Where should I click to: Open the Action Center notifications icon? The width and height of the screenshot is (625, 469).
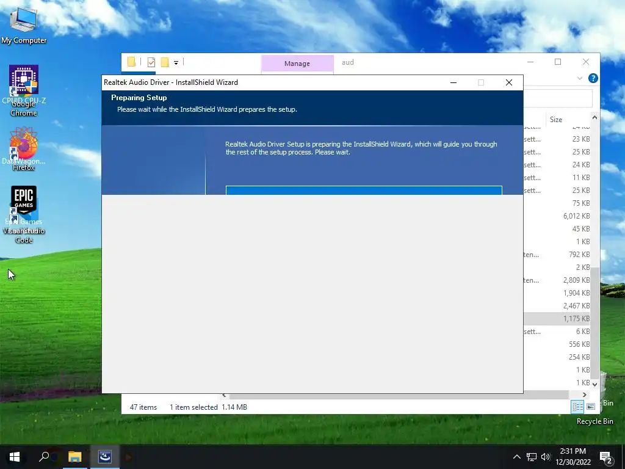606,457
